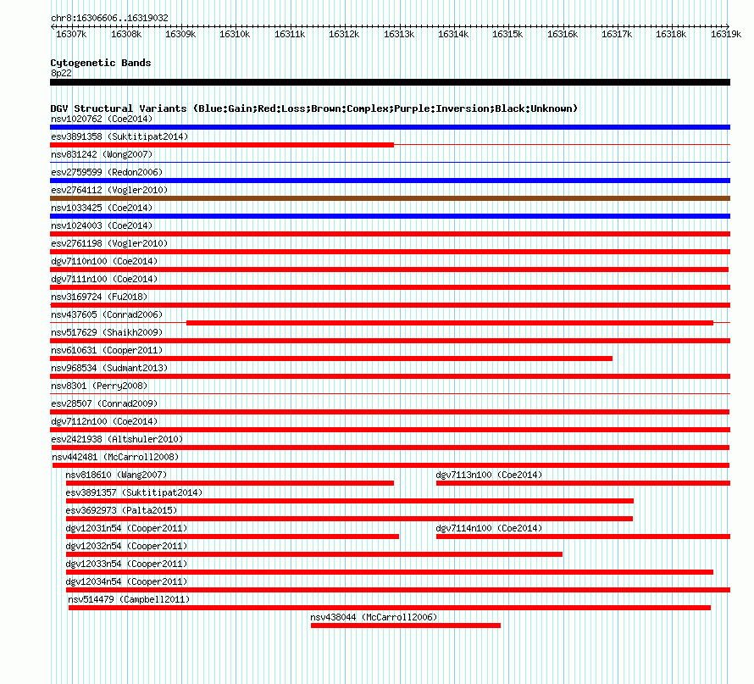Image resolution: width=754 pixels, height=684 pixels.
Task: Click the nsv1020762 (Coe2014) variant label
Action: 102,119
